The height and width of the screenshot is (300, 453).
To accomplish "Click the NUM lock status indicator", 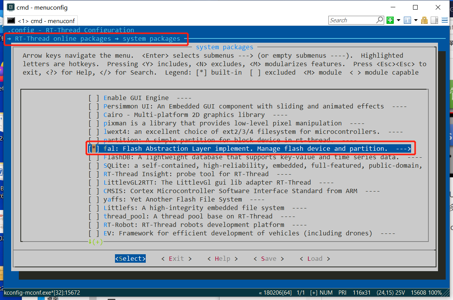I will 326,292.
